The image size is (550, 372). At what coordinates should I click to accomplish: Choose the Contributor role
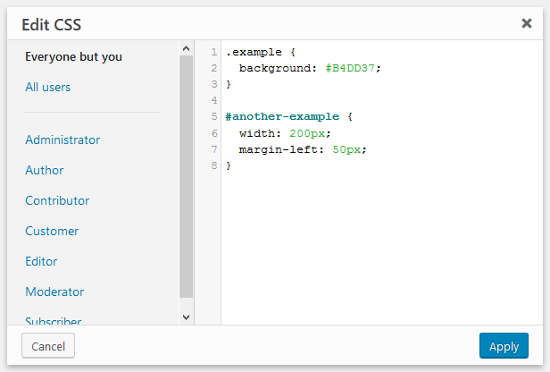[x=57, y=200]
